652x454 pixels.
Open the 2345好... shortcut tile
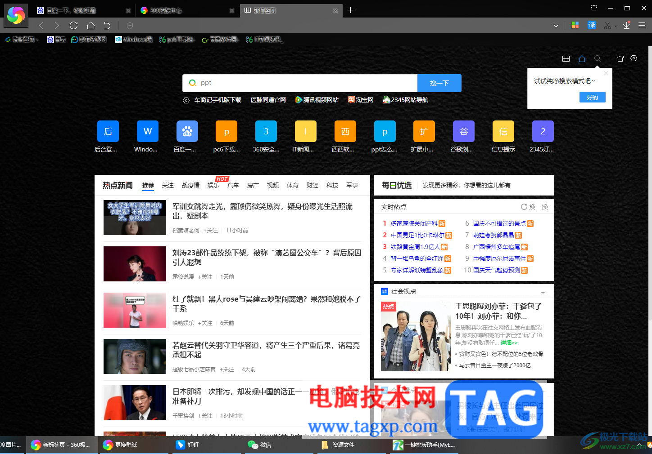point(543,131)
